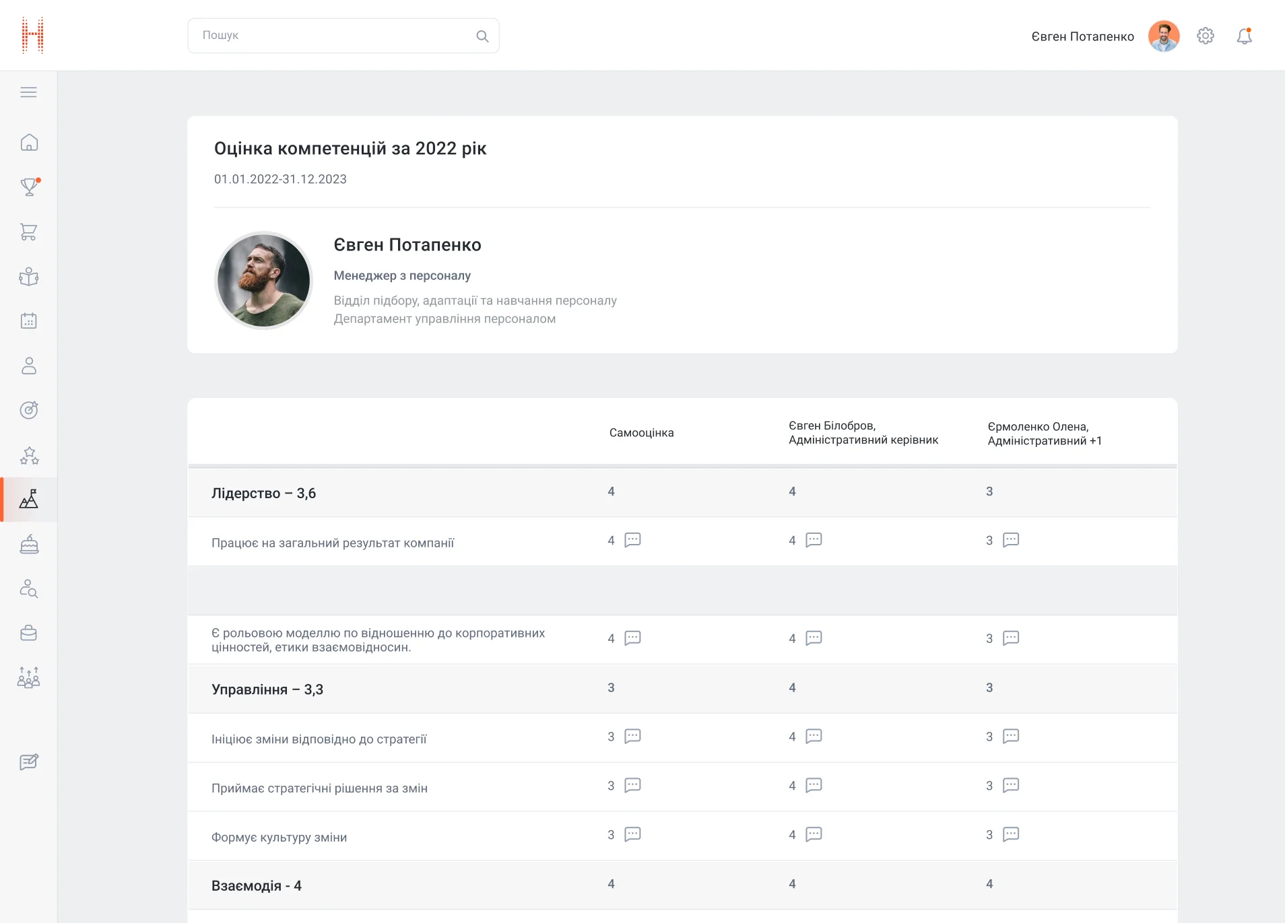Open the shopping cart icon in sidebar

point(29,232)
